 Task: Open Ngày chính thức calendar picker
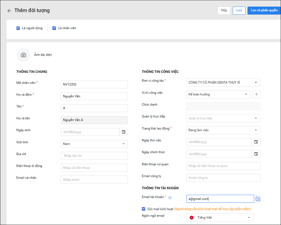click(x=256, y=154)
